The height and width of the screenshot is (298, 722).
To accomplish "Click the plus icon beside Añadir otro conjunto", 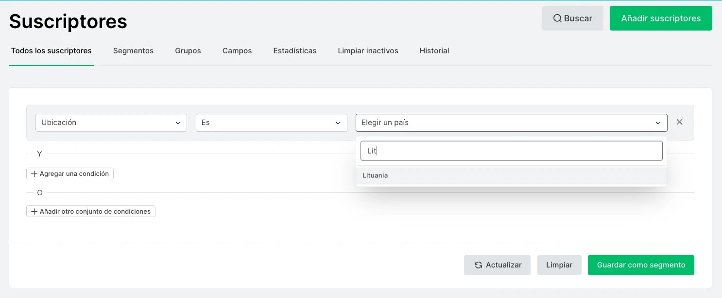I will (x=34, y=211).
